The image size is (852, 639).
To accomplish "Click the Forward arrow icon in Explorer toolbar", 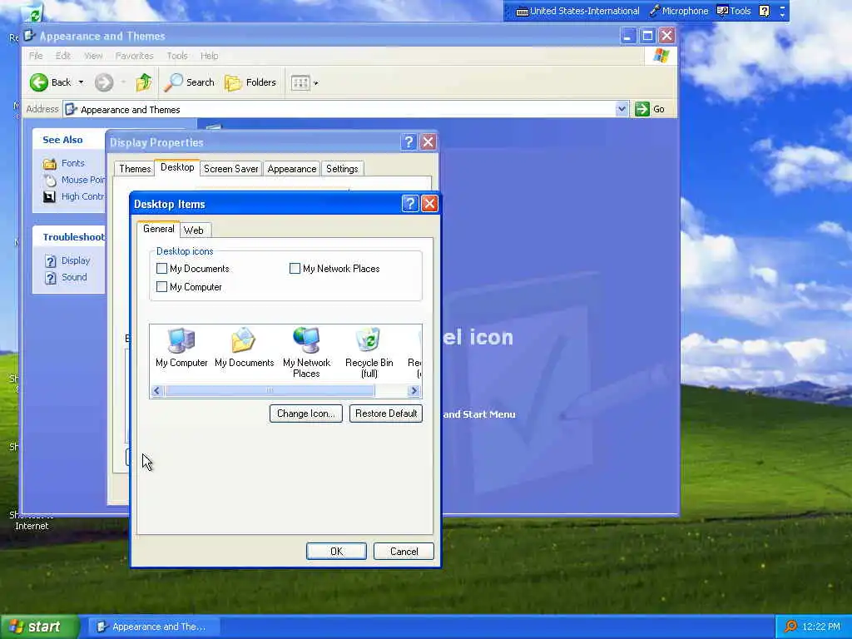I will click(104, 82).
